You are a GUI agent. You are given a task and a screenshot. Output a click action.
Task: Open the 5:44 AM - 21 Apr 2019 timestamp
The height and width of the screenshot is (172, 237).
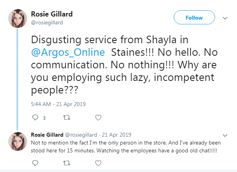[x=58, y=104]
